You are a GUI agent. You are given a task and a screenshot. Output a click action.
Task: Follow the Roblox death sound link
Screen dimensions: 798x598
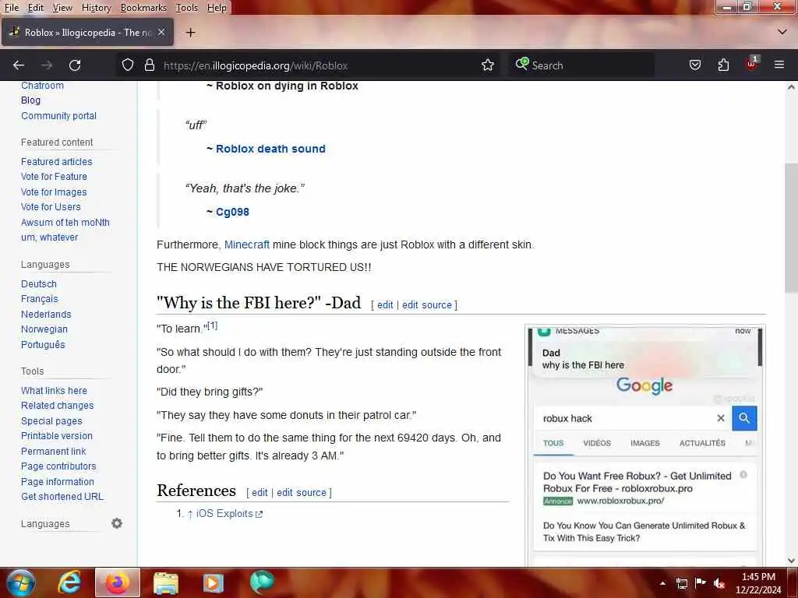click(x=270, y=149)
